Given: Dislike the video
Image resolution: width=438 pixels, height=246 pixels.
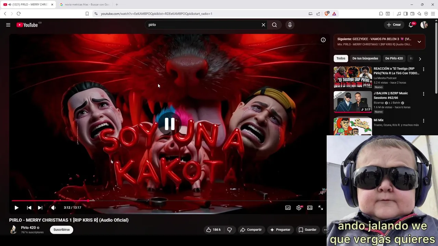Looking at the screenshot, I should 230,230.
